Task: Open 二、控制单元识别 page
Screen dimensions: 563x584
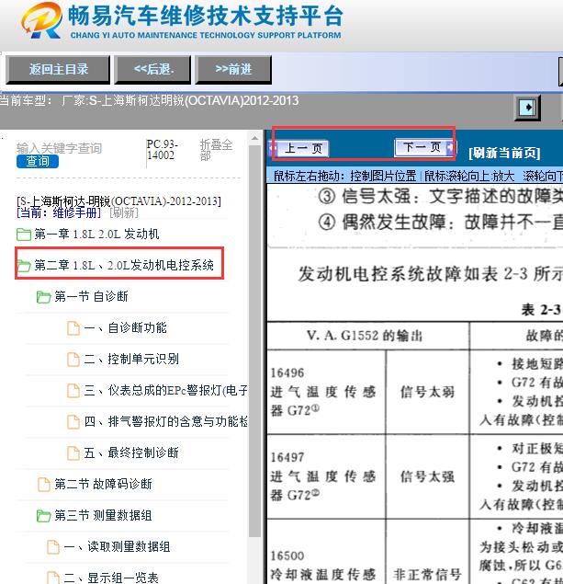Action: point(131,359)
